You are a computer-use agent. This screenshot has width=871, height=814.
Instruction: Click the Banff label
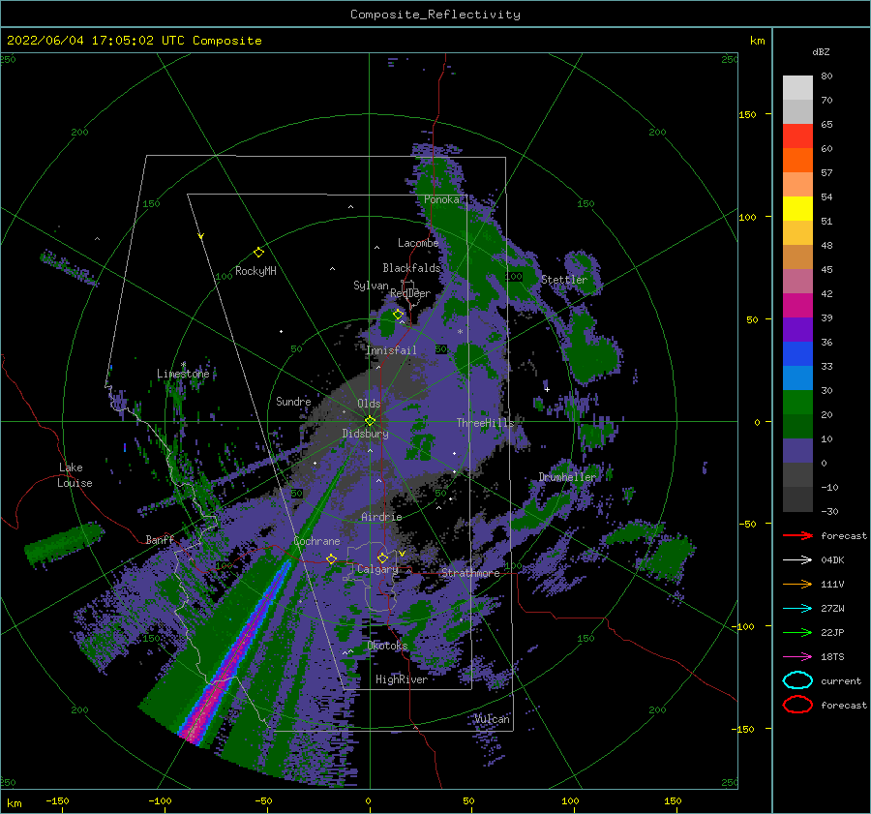(x=160, y=539)
